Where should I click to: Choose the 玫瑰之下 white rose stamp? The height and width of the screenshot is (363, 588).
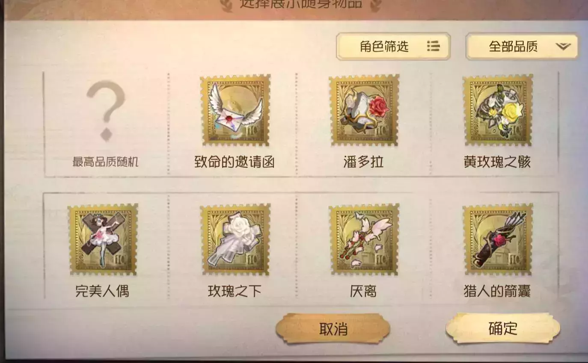coord(235,239)
